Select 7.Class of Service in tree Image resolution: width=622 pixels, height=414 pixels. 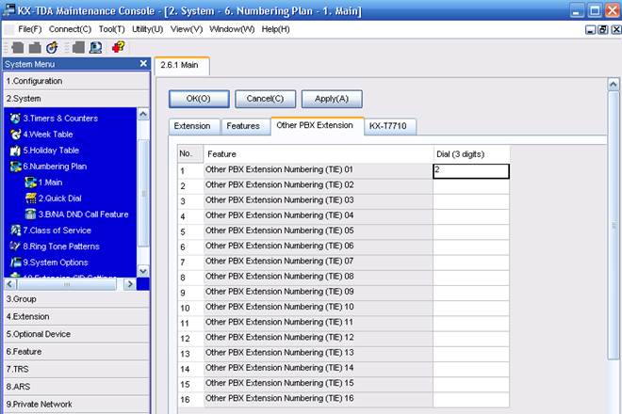pos(57,231)
